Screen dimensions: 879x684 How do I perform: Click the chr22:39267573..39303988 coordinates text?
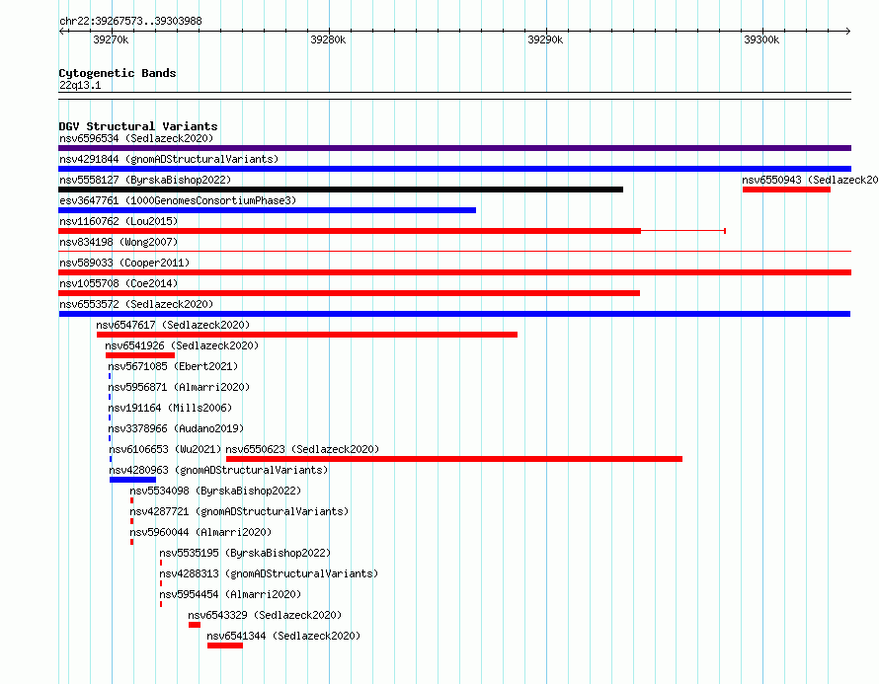pos(130,21)
